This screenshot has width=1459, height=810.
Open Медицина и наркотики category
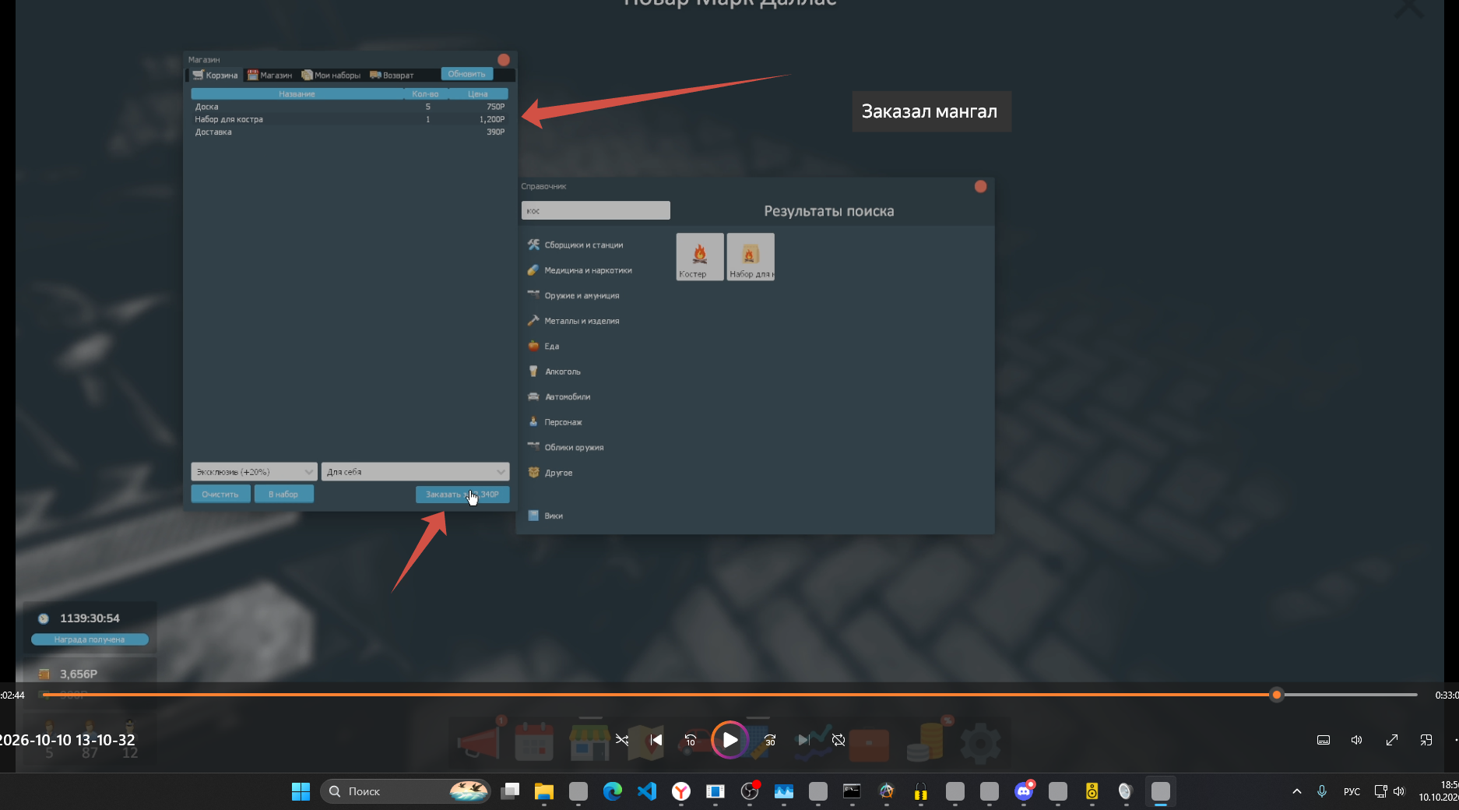coord(588,270)
